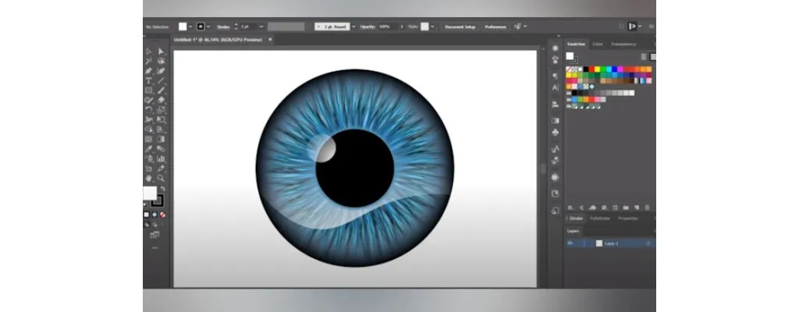
Task: Select the Hand tool
Action: [148, 178]
